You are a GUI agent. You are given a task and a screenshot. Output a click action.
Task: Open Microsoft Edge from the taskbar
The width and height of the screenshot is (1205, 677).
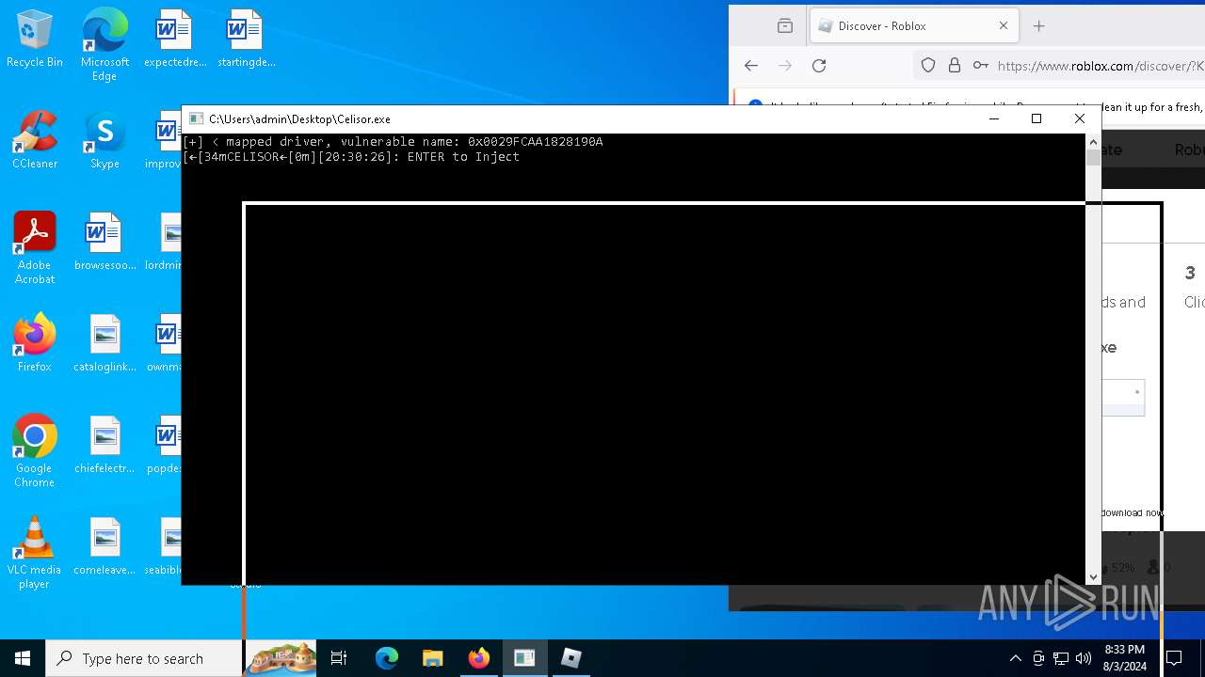(x=387, y=658)
